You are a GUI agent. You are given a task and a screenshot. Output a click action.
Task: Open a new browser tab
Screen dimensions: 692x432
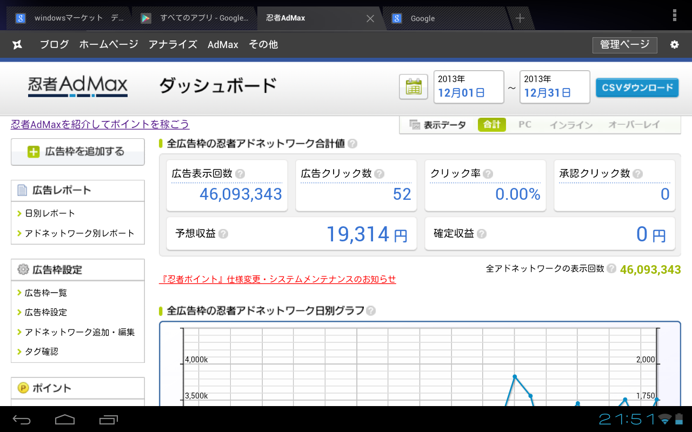[x=520, y=18]
